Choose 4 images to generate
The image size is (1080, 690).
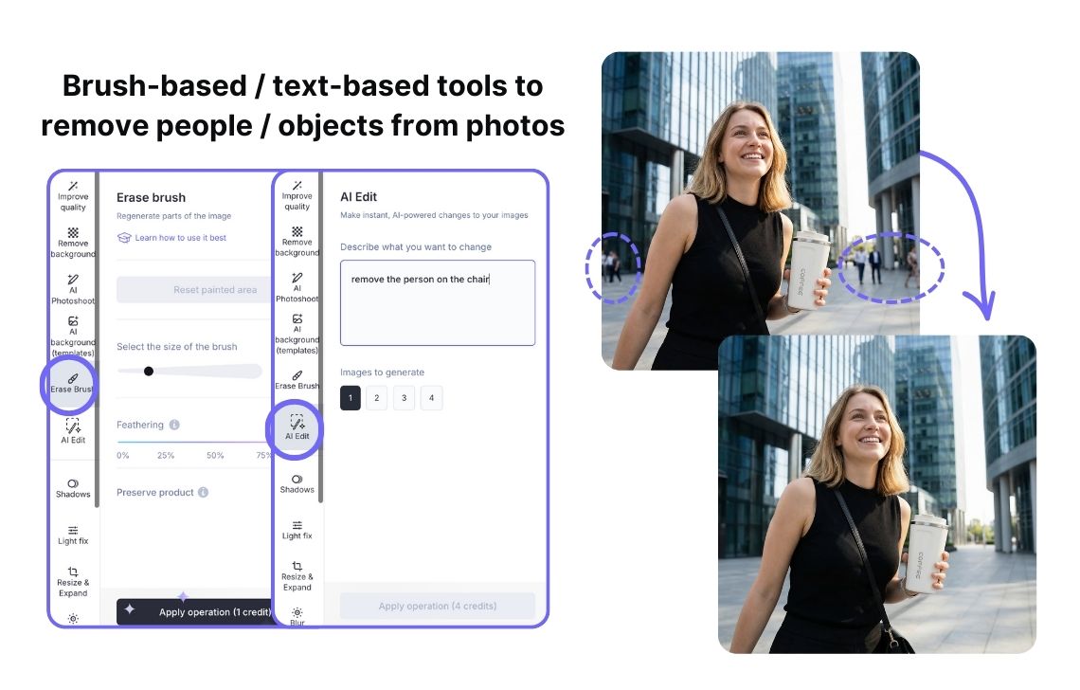(431, 398)
